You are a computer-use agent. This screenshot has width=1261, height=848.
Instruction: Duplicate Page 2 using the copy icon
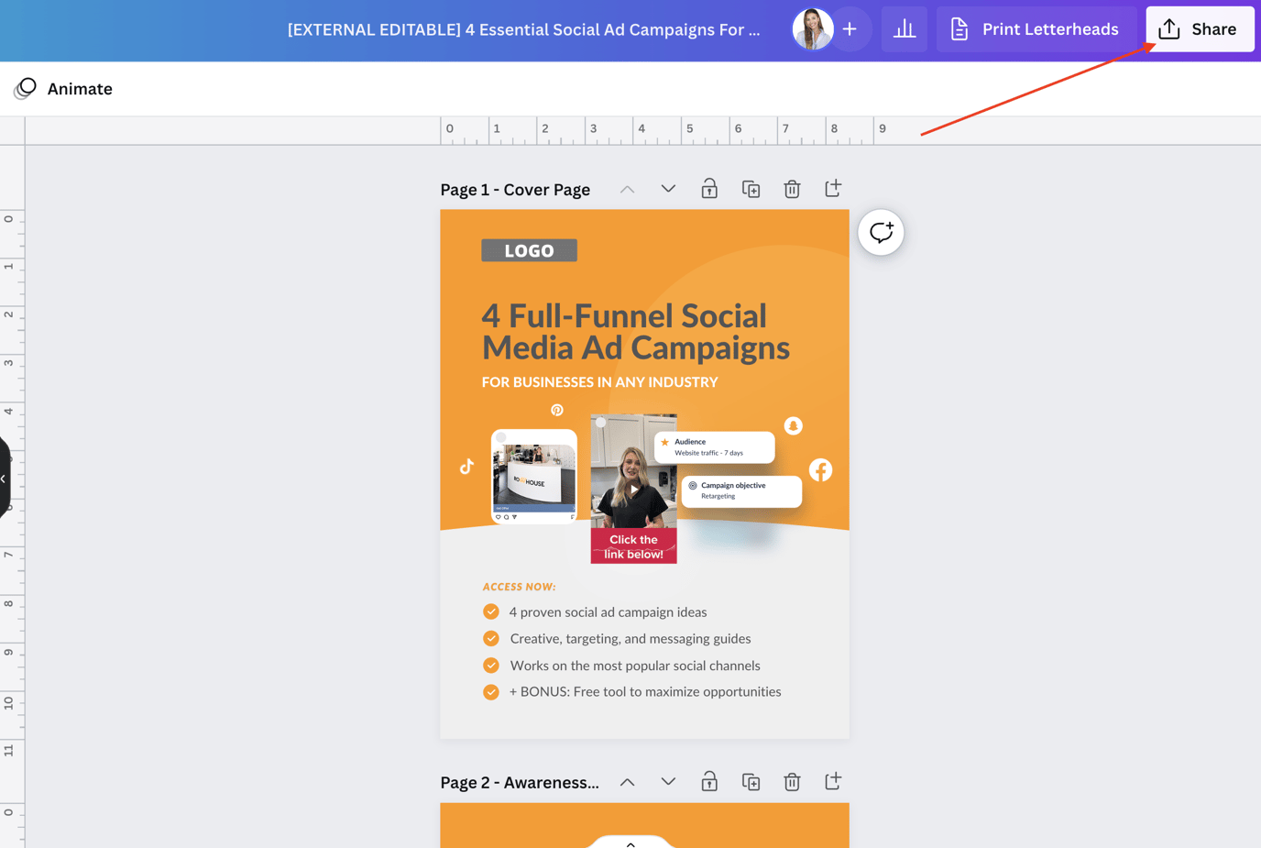pyautogui.click(x=751, y=781)
